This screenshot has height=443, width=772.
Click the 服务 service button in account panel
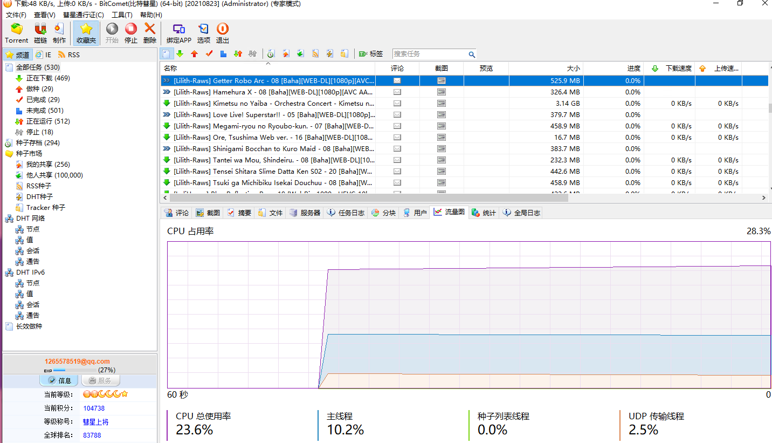click(100, 380)
